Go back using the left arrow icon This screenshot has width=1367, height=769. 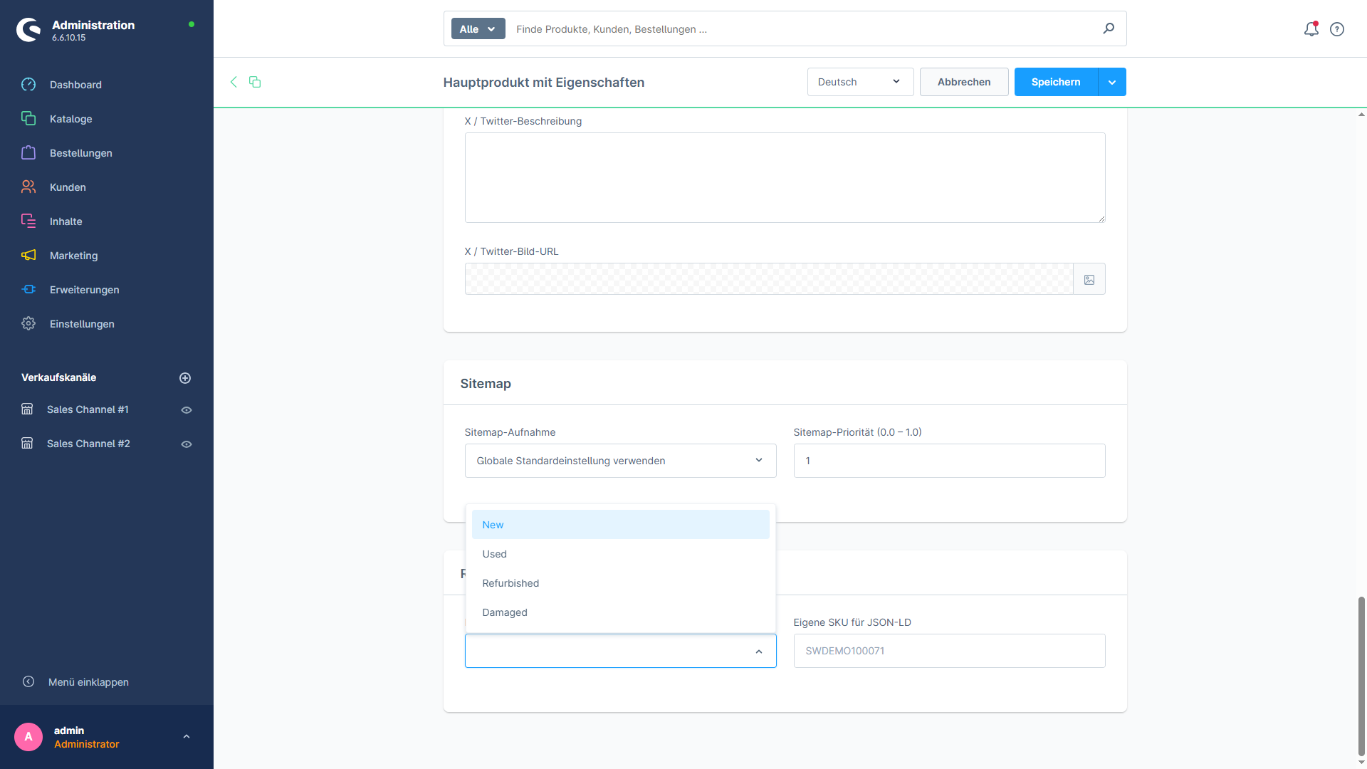[x=234, y=82]
